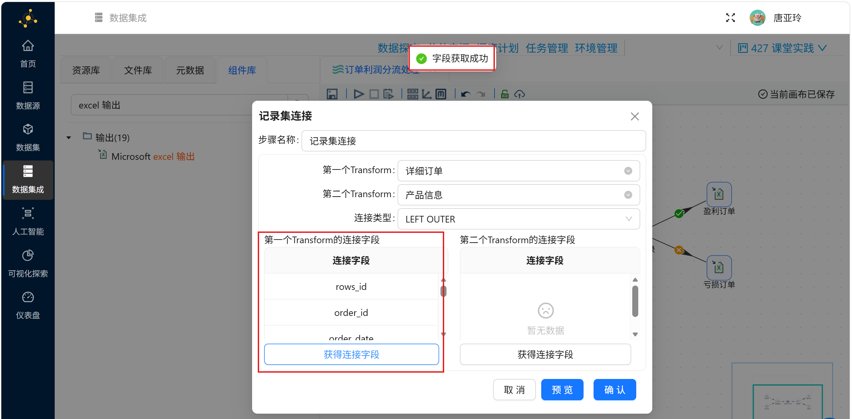The width and height of the screenshot is (852, 419).
Task: Click the fullscreen toggle icon in header
Action: pyautogui.click(x=730, y=18)
